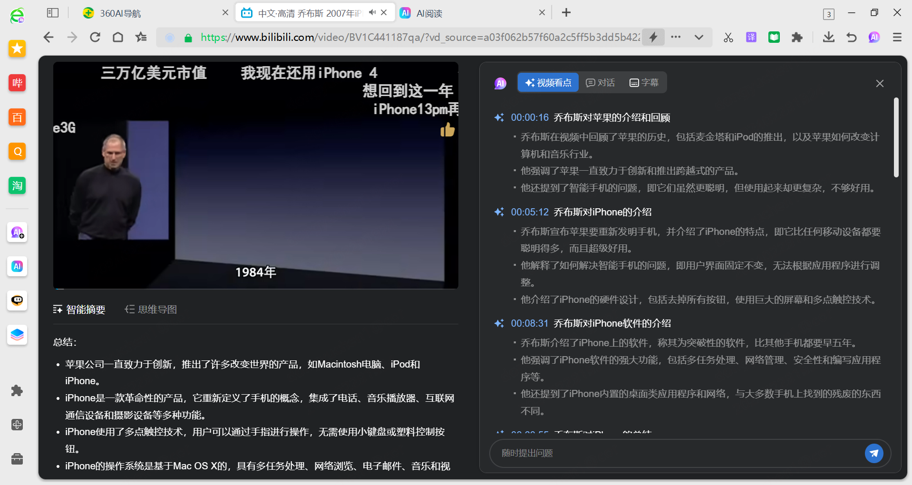Toggle the sidebar panel icon beside tabs
Image resolution: width=912 pixels, height=485 pixels.
click(x=53, y=13)
